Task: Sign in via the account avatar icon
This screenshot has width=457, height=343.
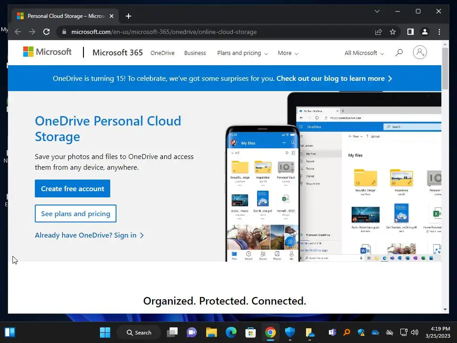Action: (x=420, y=53)
